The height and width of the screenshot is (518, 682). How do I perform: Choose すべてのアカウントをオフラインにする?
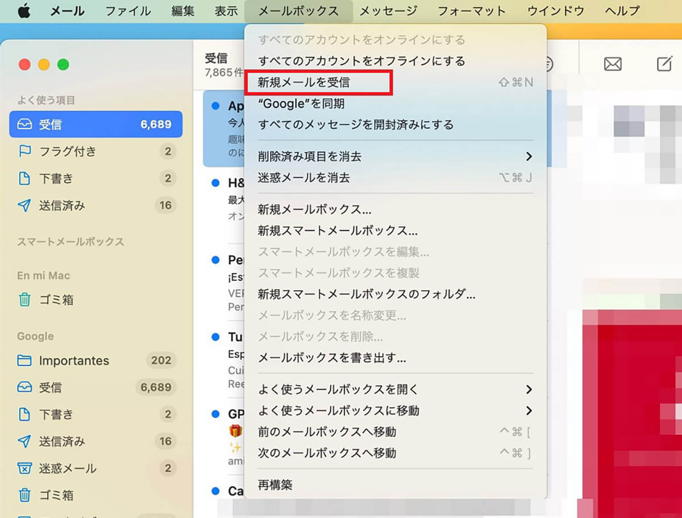coord(396,61)
